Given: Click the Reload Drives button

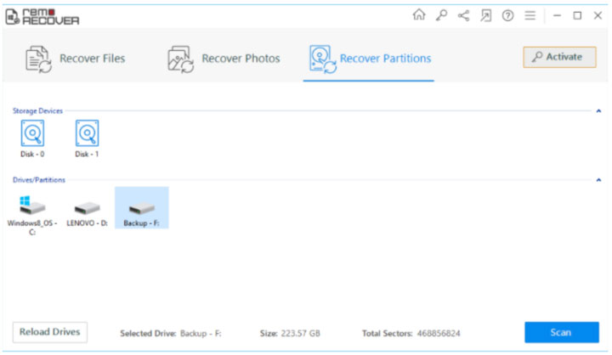Looking at the screenshot, I should [x=49, y=332].
